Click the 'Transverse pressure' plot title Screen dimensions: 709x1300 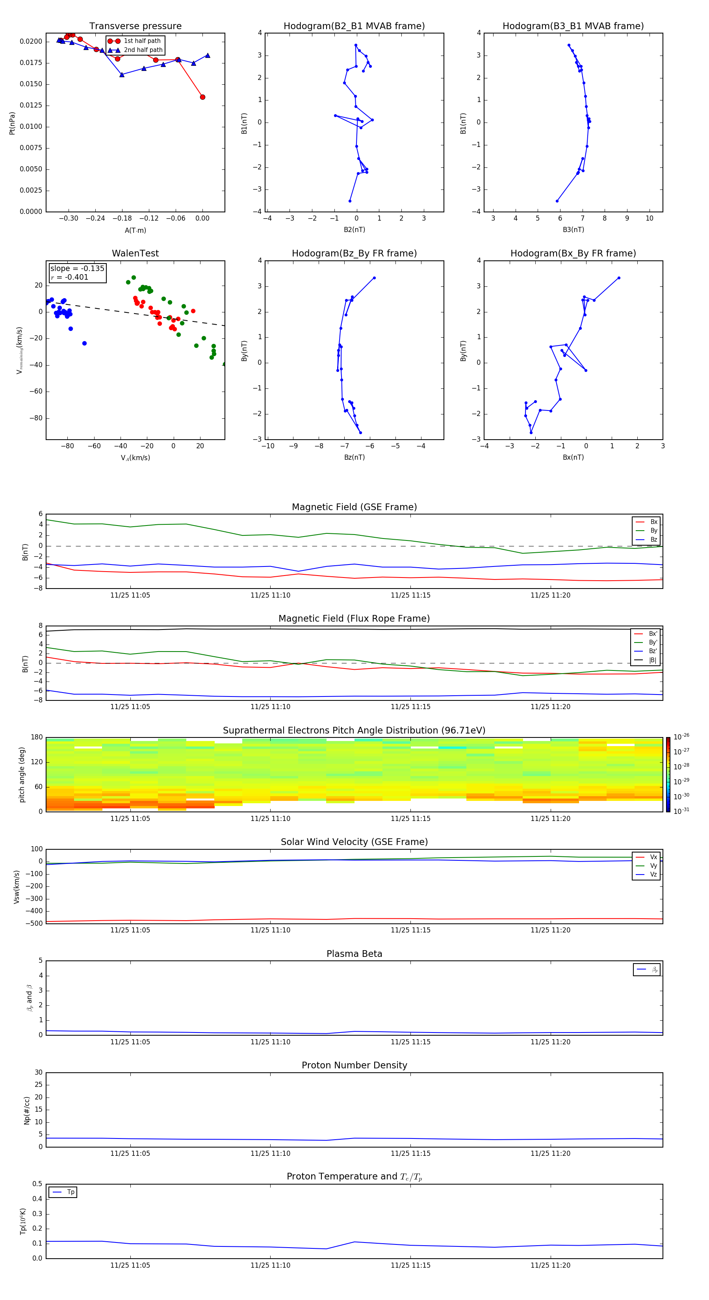[135, 26]
